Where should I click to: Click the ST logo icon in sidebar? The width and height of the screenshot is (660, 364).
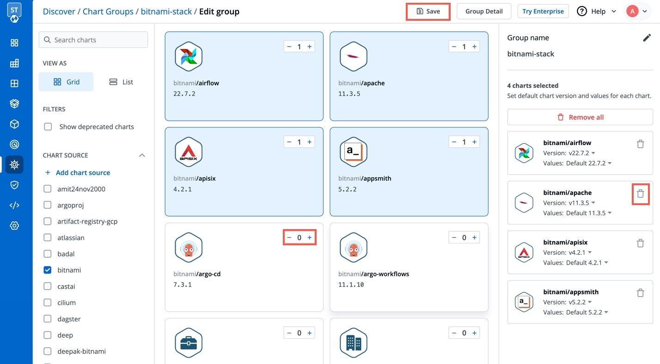14,12
